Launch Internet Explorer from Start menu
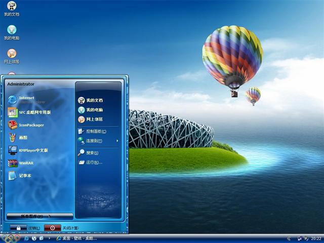The width and height of the screenshot is (324, 243). pos(27,100)
